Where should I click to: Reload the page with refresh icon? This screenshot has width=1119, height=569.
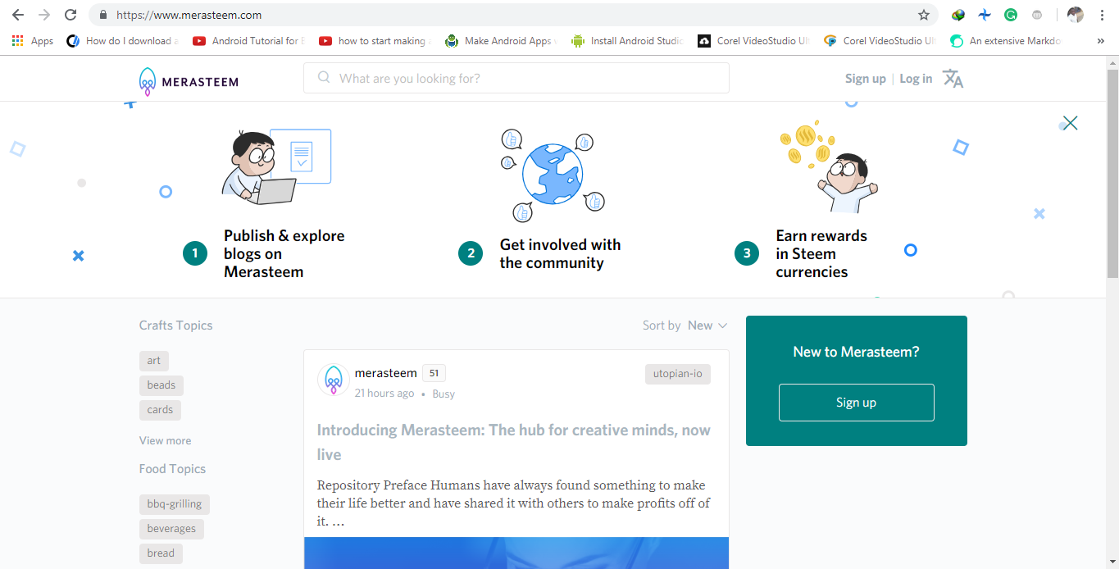[71, 15]
